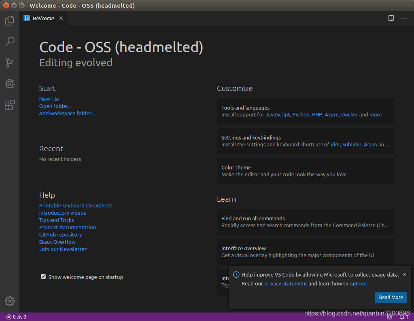Close the Code - OSS window

(x=6, y=5)
